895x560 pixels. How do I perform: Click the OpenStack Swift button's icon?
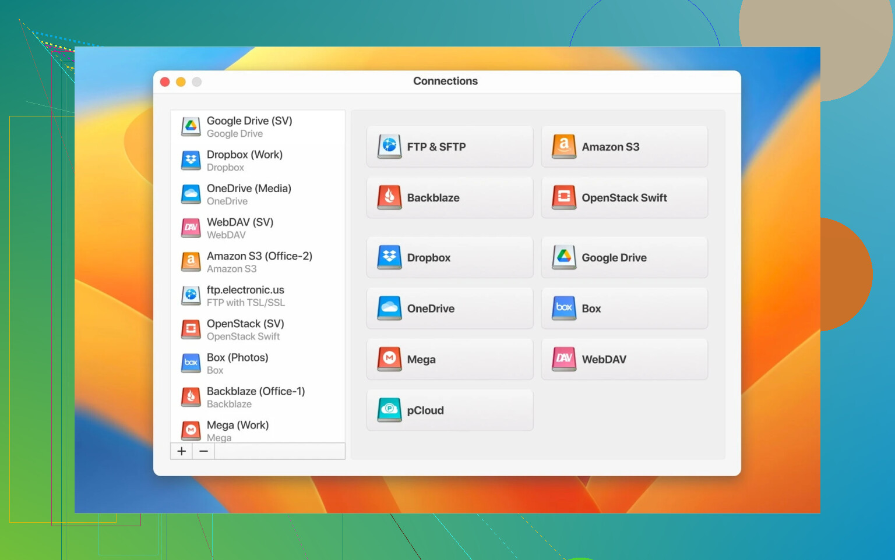[563, 197]
